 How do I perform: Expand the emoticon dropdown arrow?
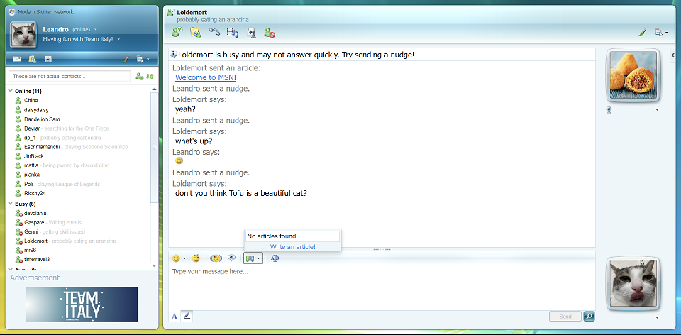(184, 258)
